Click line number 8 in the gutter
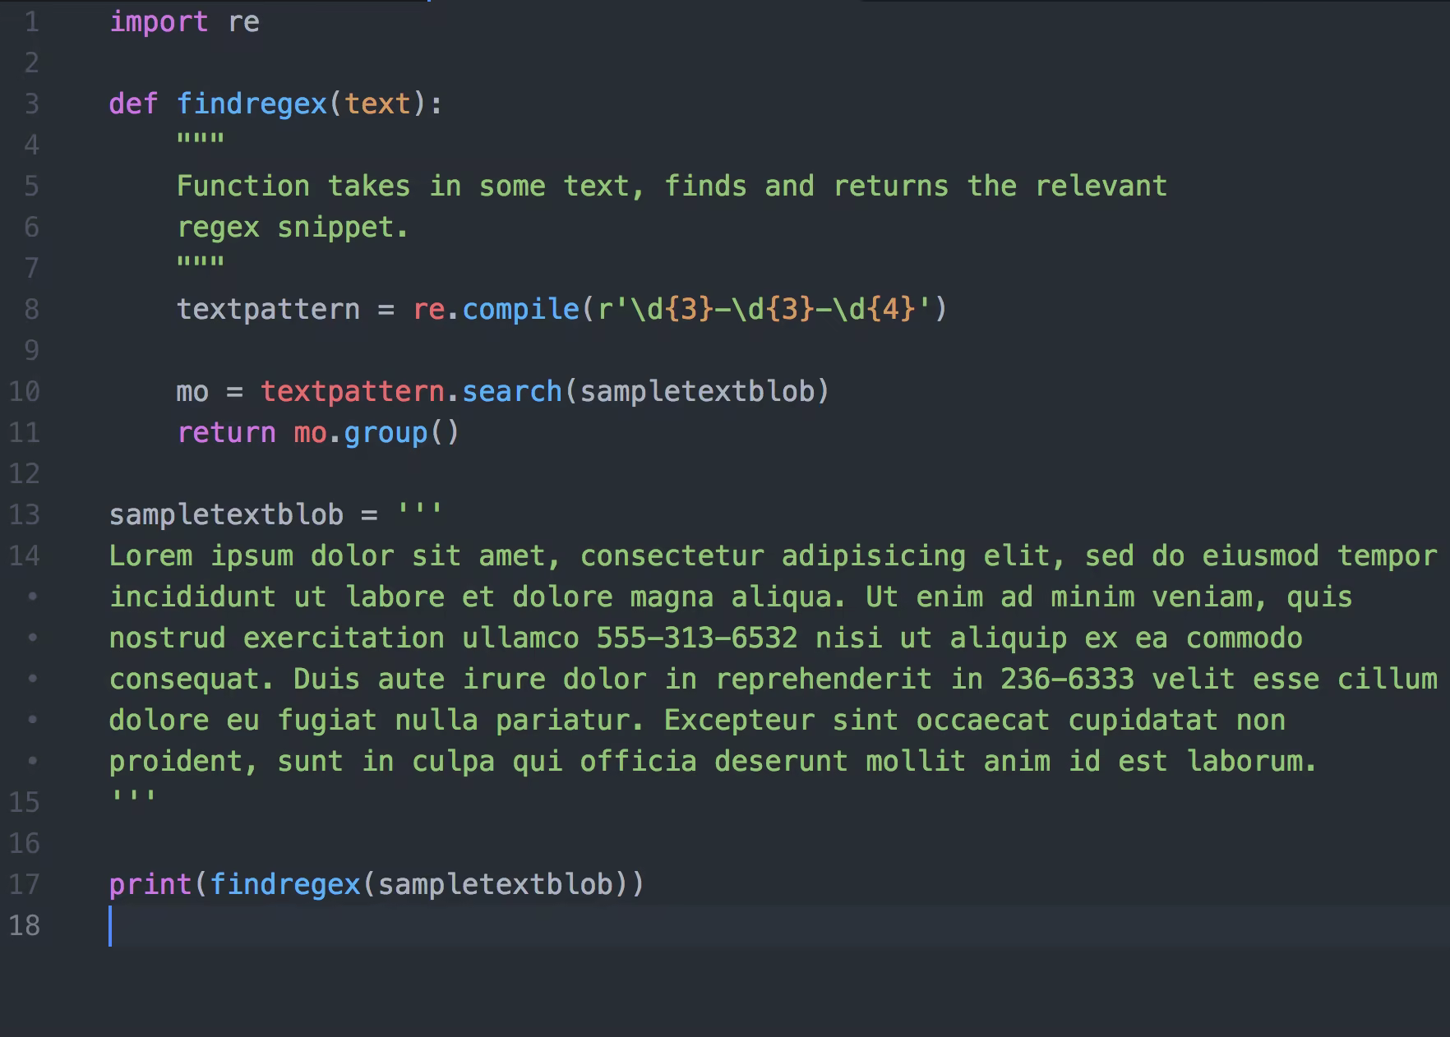 31,310
